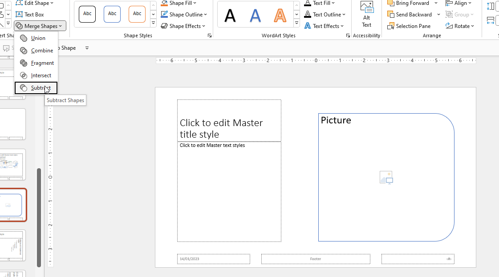499x277 pixels.
Task: Choose the blue WordArt A style
Action: (255, 16)
